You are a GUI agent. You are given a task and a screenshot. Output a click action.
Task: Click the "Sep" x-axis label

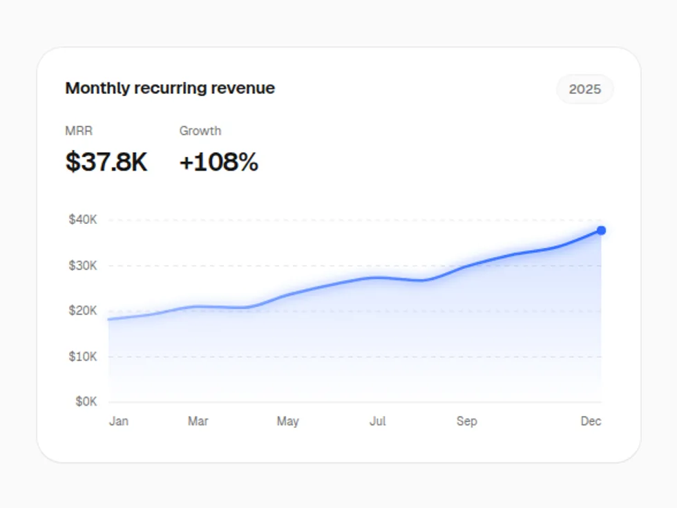[467, 421]
